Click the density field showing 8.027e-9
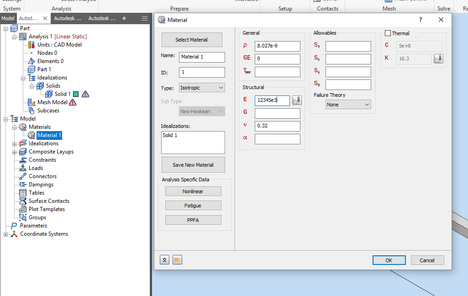468x296 pixels. point(277,46)
